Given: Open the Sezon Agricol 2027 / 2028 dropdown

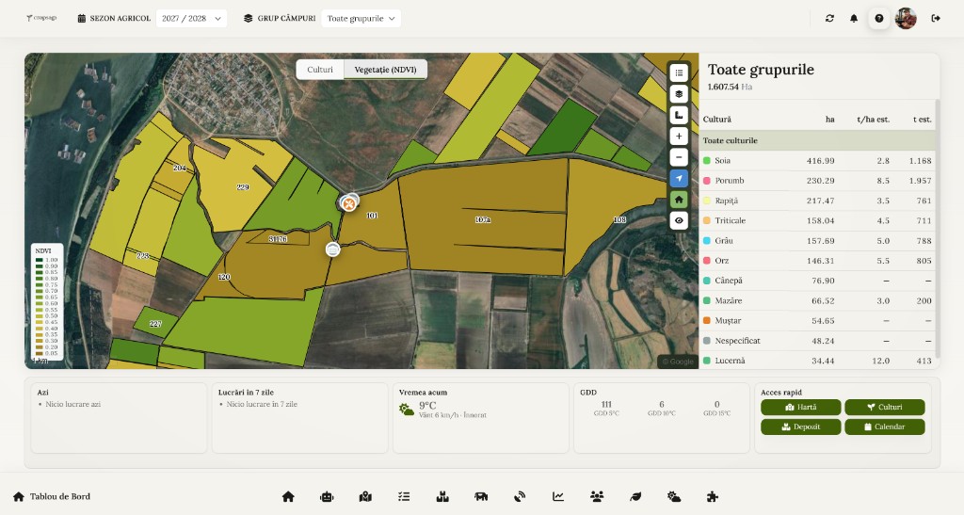Looking at the screenshot, I should pos(191,19).
